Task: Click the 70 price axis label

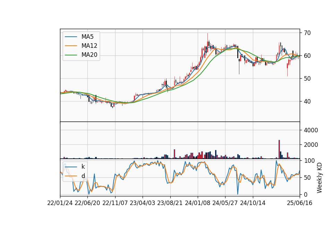Action: (x=307, y=33)
